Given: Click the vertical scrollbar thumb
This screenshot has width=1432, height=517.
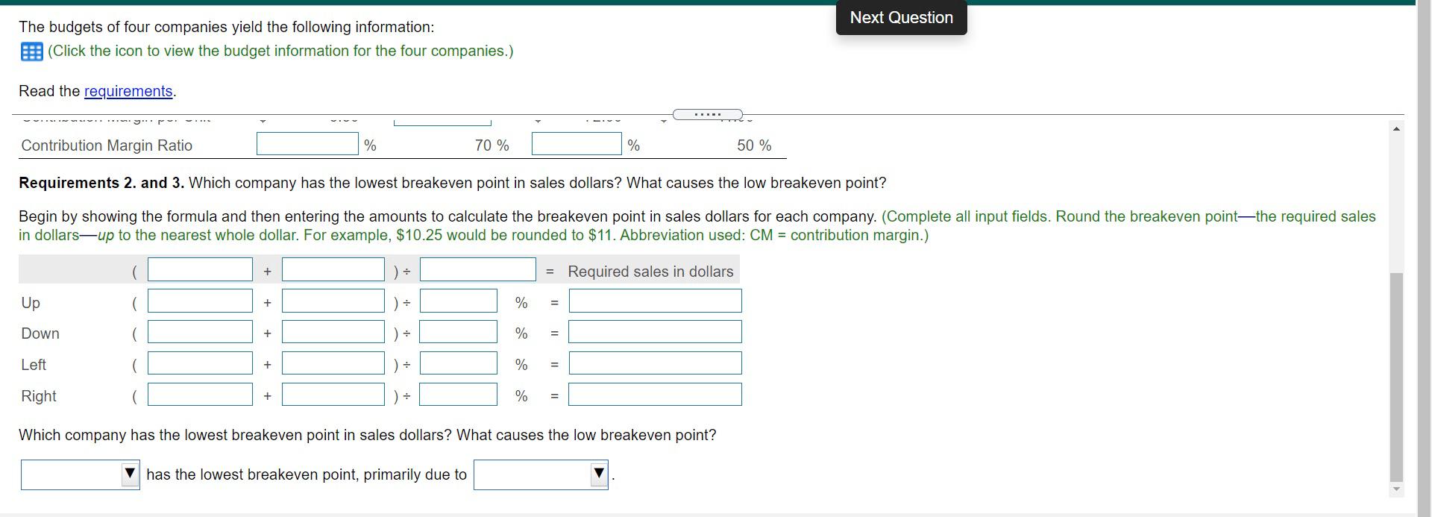Looking at the screenshot, I should (x=1396, y=377).
